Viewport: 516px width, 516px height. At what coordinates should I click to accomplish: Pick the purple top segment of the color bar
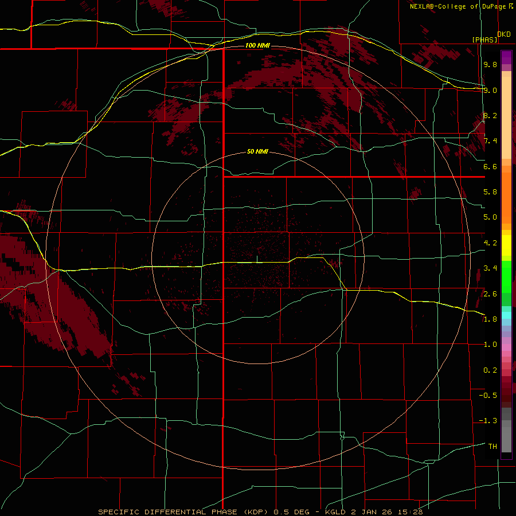pos(506,57)
